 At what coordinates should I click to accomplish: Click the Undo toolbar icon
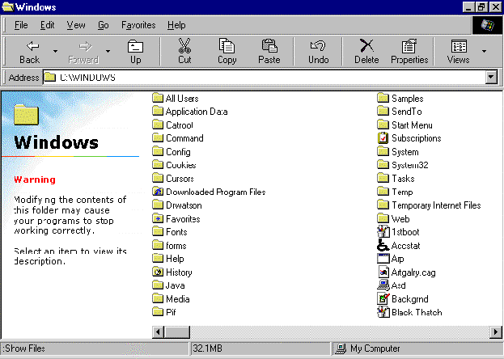coord(319,46)
